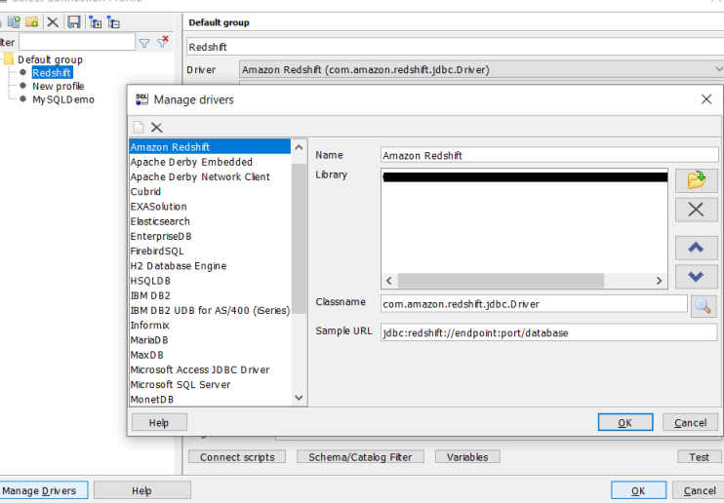724x503 pixels.
Task: Apply the profile filter funnel icon
Action: click(x=144, y=43)
